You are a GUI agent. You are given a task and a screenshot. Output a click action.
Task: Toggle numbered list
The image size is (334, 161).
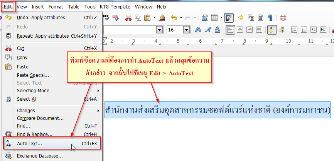coord(294,30)
